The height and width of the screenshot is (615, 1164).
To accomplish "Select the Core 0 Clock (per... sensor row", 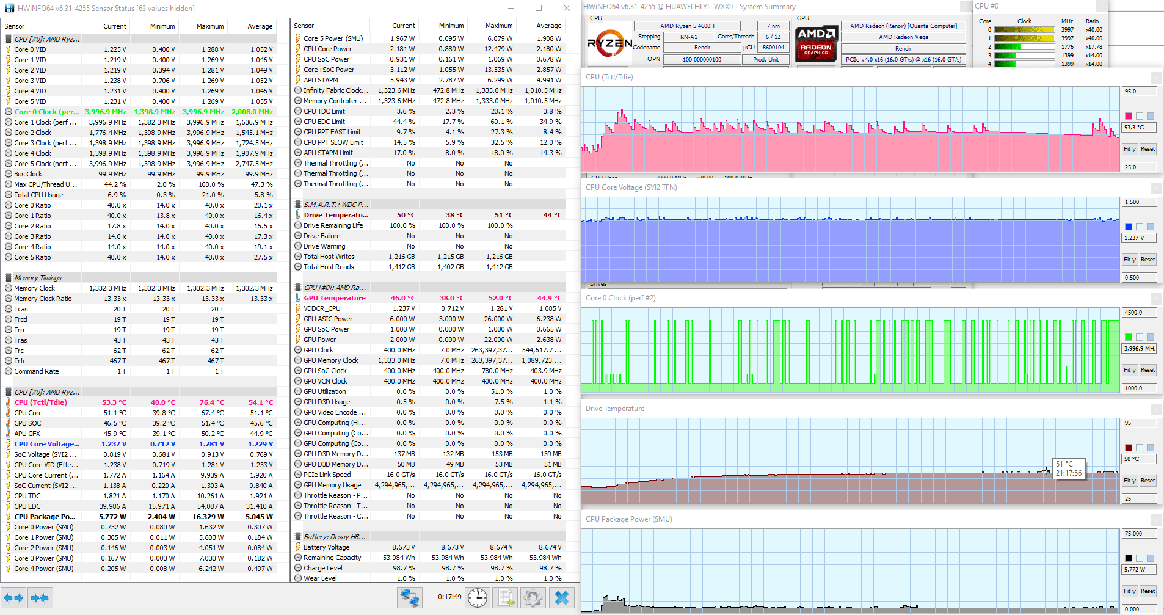I will tap(139, 112).
